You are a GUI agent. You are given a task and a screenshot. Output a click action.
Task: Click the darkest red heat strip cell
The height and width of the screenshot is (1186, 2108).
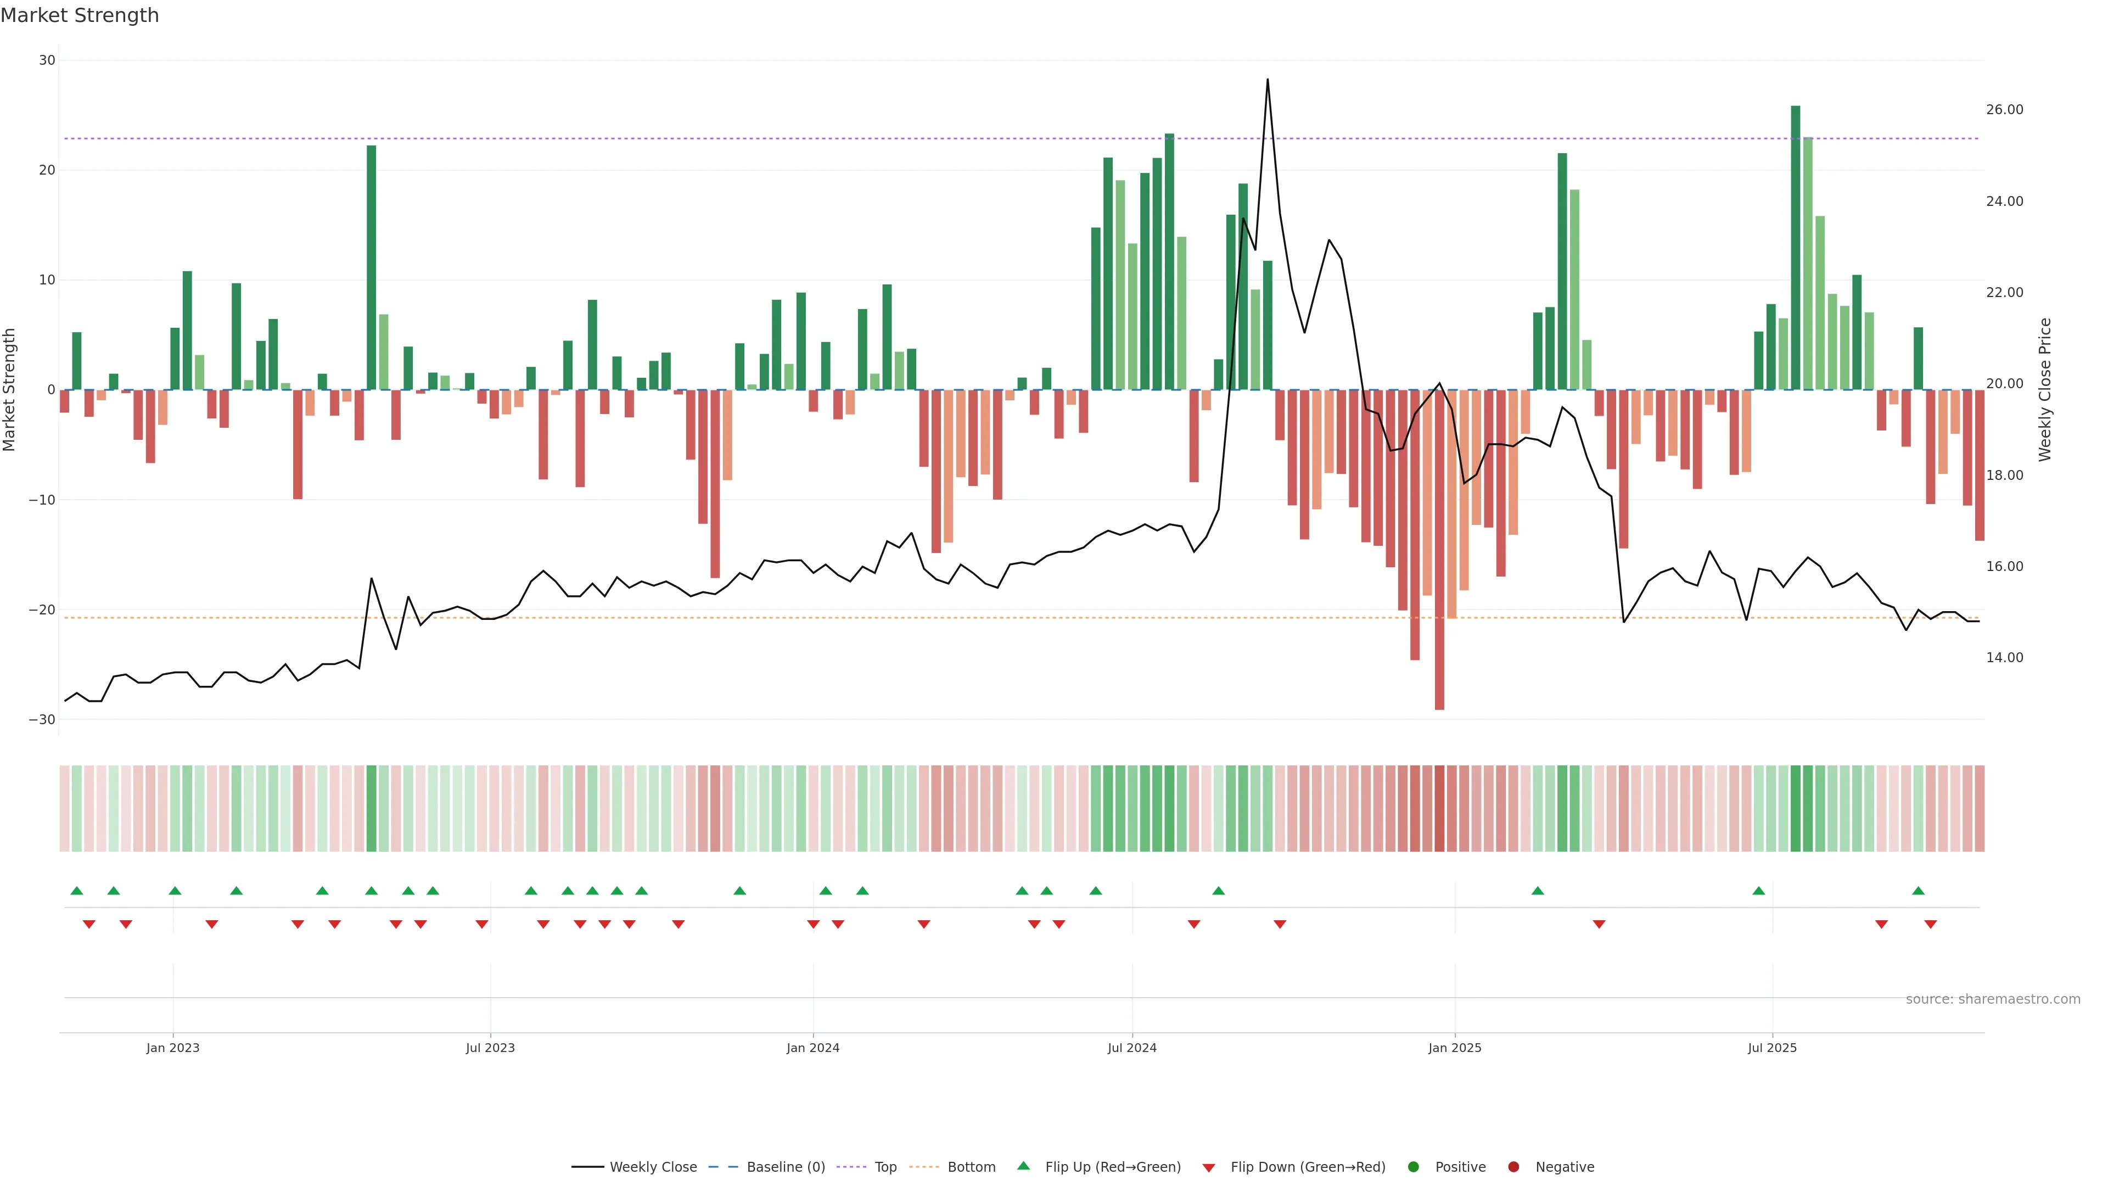1439,809
